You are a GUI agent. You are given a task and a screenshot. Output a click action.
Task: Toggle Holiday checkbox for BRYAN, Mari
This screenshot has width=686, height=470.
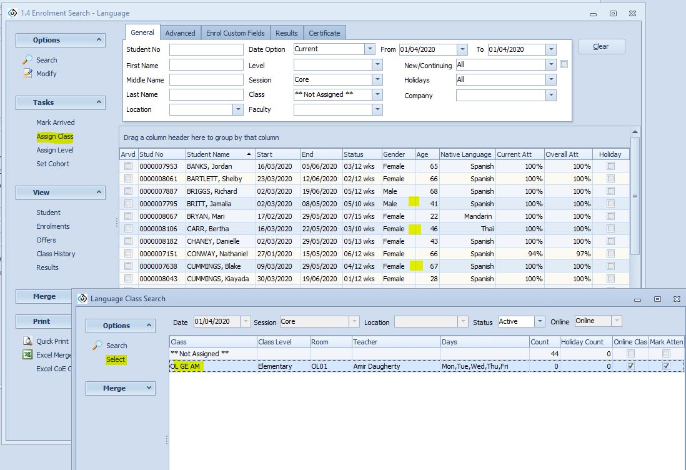[x=610, y=216]
